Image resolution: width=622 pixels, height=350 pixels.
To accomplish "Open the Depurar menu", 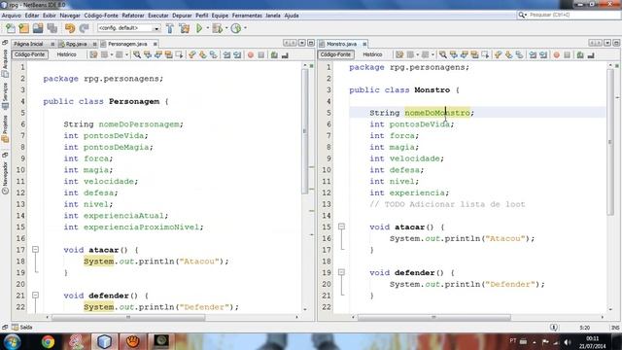I will click(182, 16).
